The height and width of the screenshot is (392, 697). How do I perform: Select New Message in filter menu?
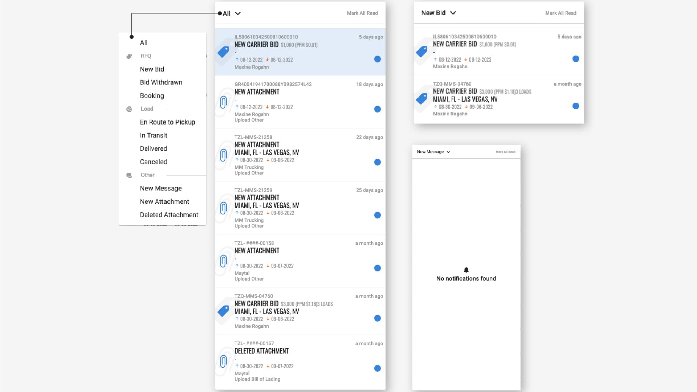pos(161,188)
